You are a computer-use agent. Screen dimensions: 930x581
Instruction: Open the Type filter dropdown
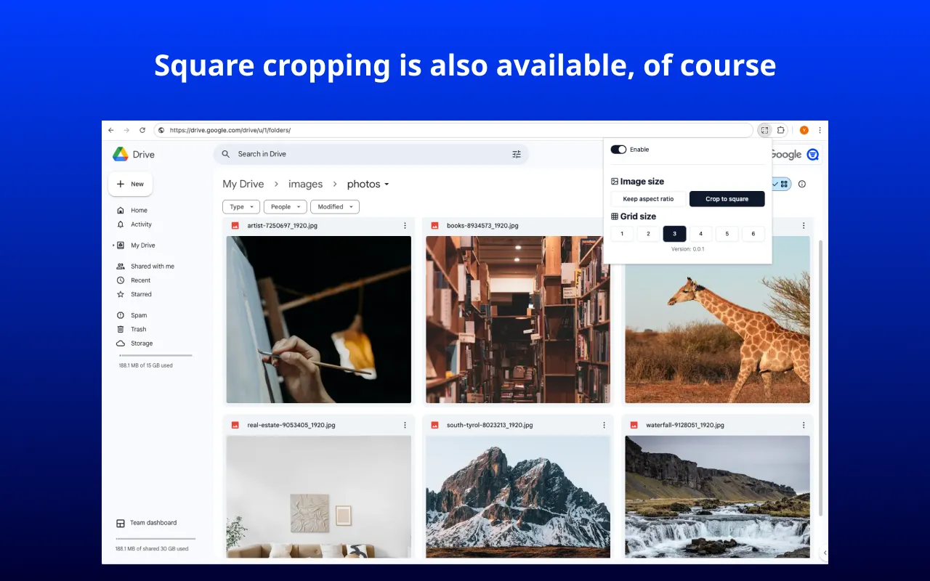[x=240, y=206]
